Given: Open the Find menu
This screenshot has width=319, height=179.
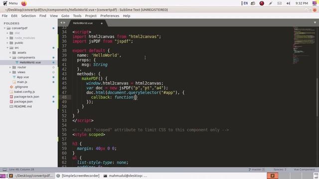Looking at the screenshot, I should (x=43, y=16).
